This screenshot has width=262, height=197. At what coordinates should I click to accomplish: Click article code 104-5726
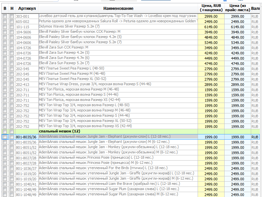(x=24, y=48)
